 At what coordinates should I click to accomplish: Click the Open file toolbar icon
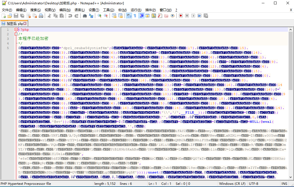click(10, 16)
